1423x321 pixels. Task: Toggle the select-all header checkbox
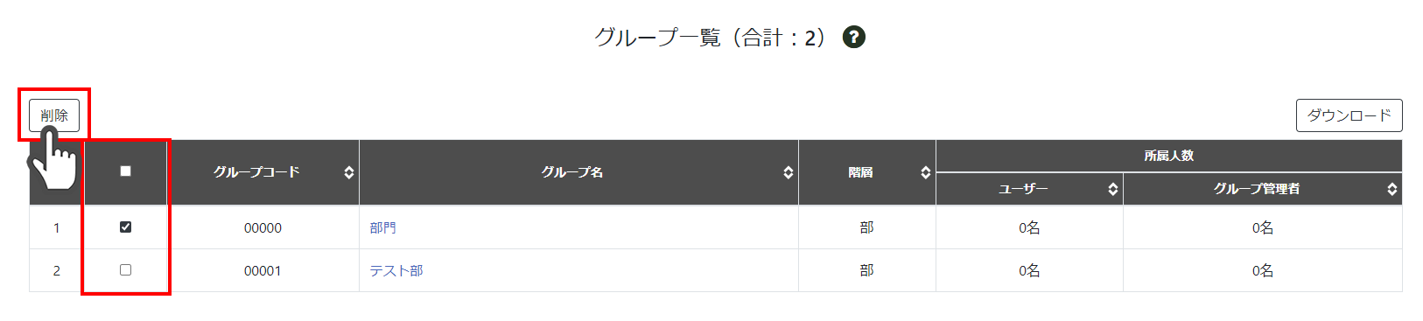(125, 171)
